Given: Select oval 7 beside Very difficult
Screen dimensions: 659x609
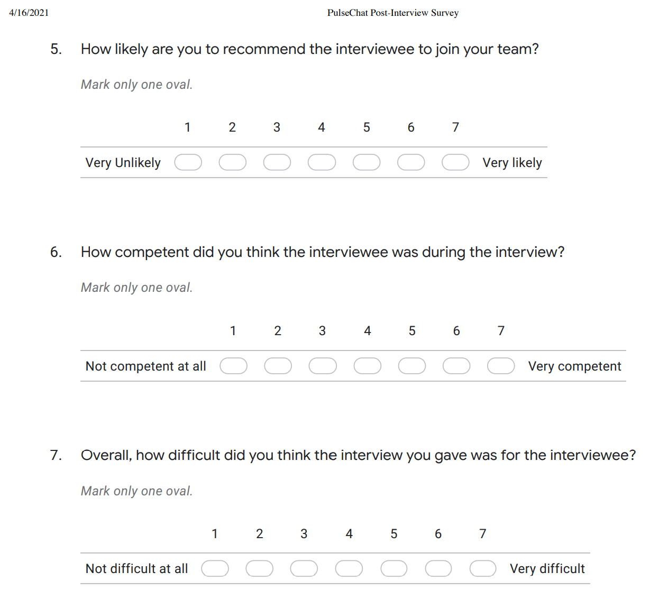Looking at the screenshot, I should (483, 568).
